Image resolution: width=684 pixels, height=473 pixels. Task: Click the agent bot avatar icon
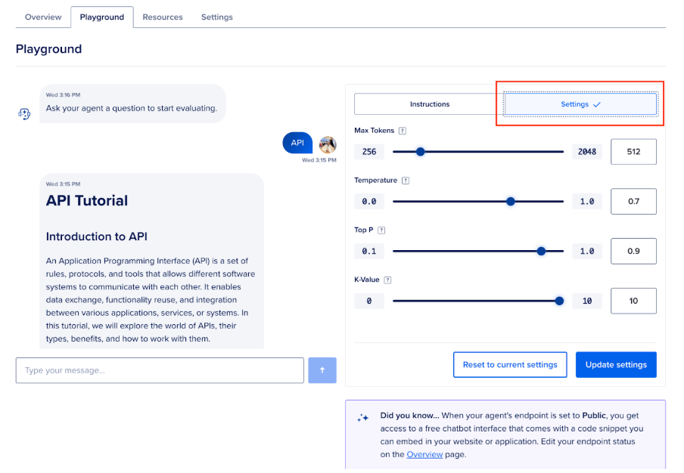24,114
